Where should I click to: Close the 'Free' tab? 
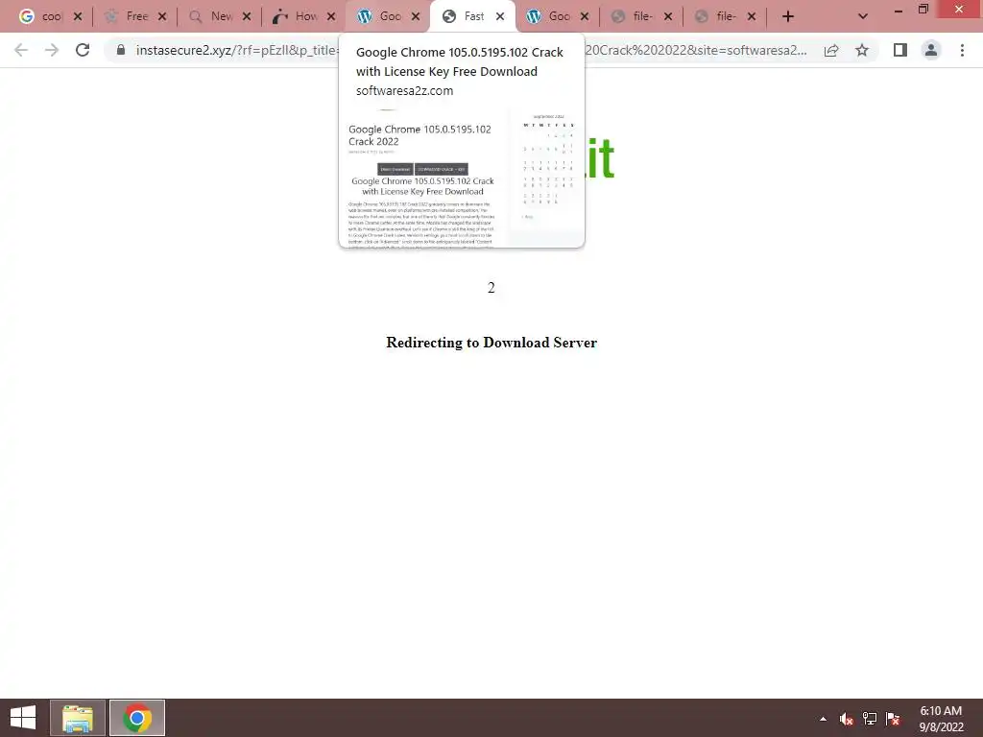coord(162,17)
